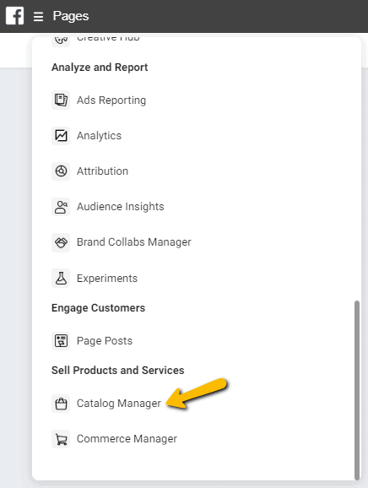The width and height of the screenshot is (368, 488).
Task: Click the Page Posts icon
Action: [61, 341]
